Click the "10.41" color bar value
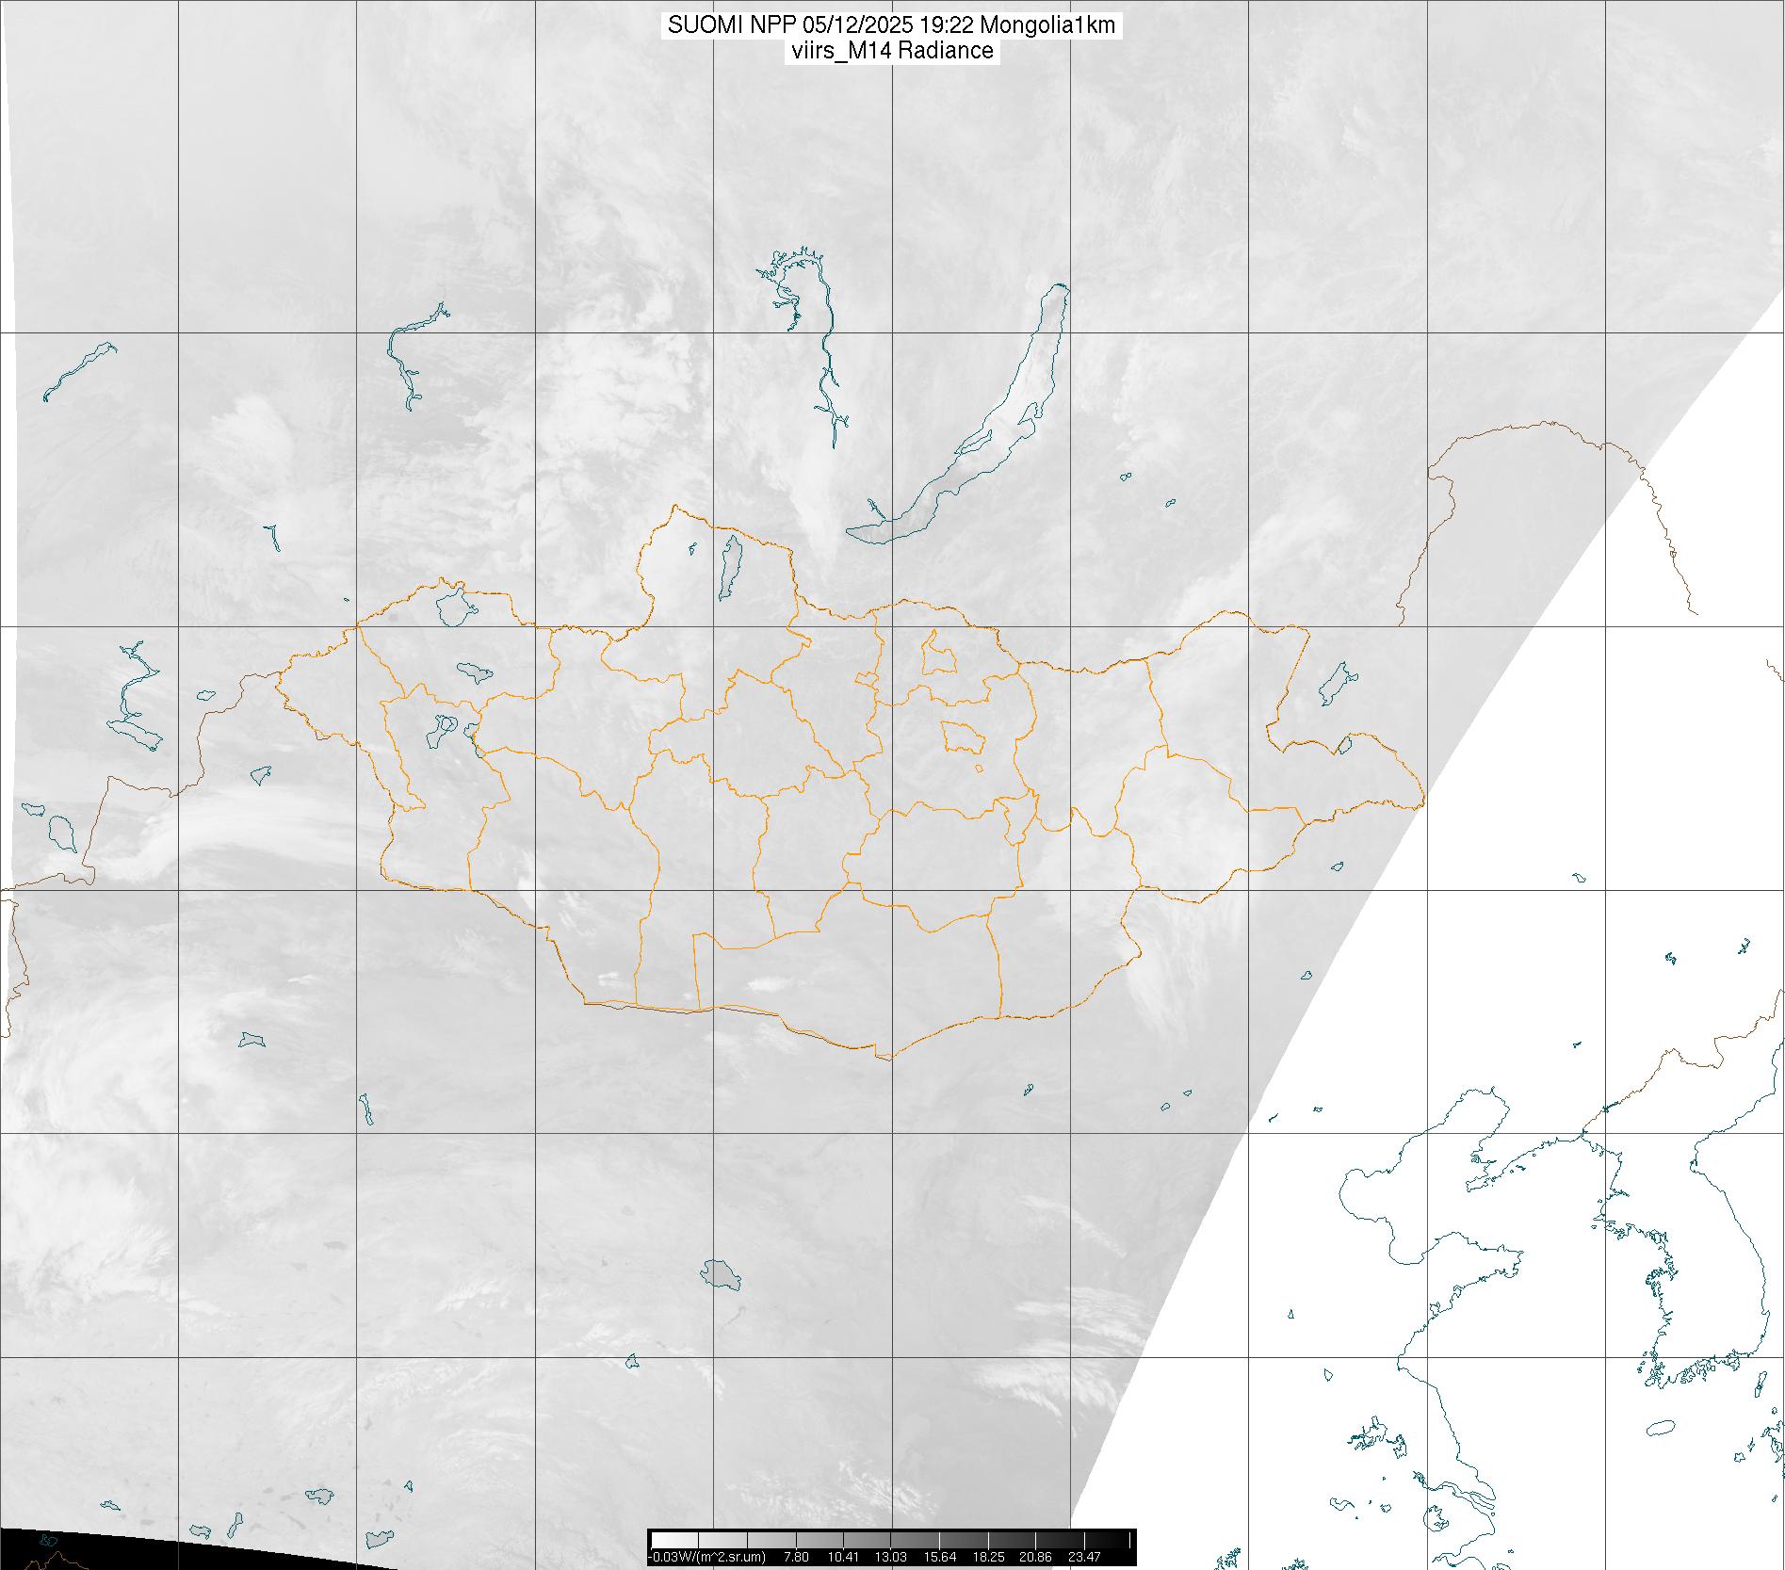The image size is (1785, 1570). [843, 1557]
